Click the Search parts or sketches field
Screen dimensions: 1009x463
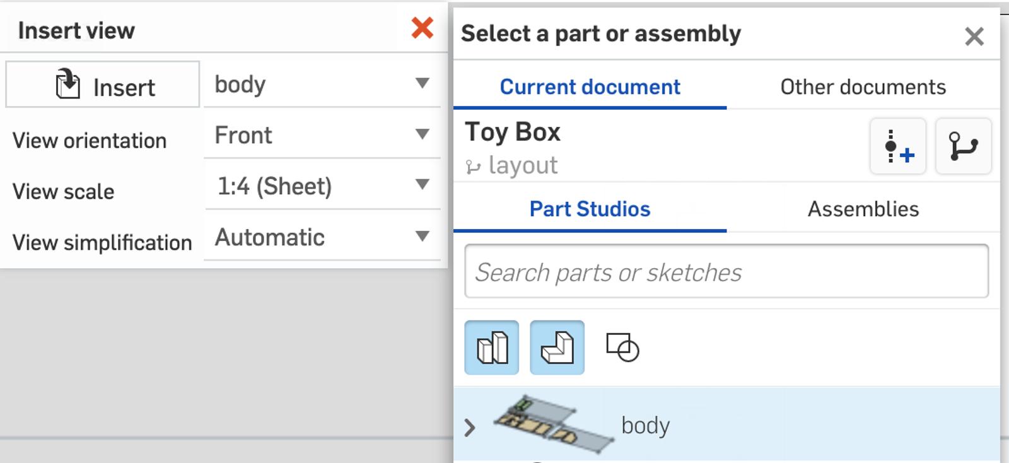(x=726, y=272)
